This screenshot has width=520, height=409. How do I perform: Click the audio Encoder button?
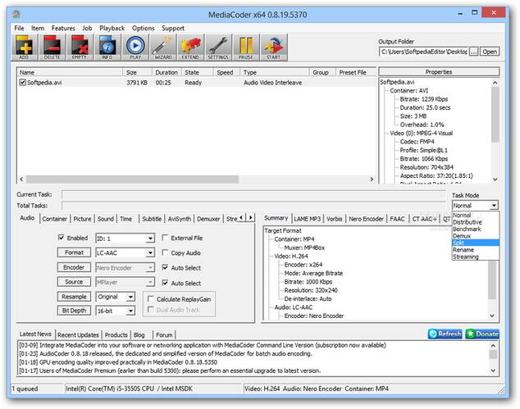[74, 267]
